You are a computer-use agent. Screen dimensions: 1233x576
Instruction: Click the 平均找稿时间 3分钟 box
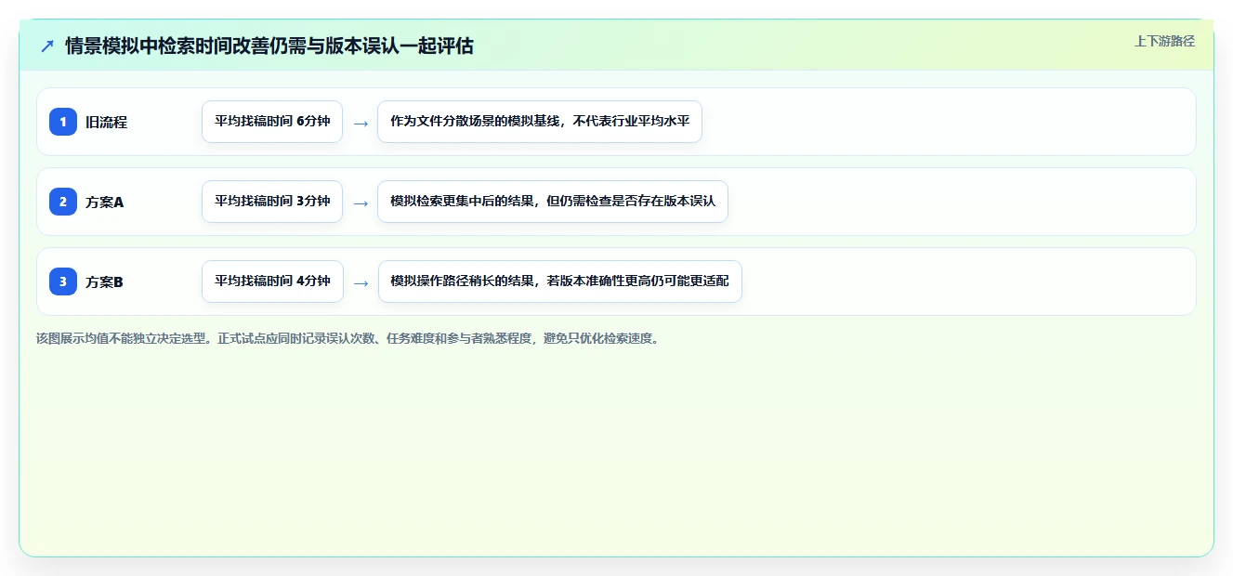click(272, 202)
